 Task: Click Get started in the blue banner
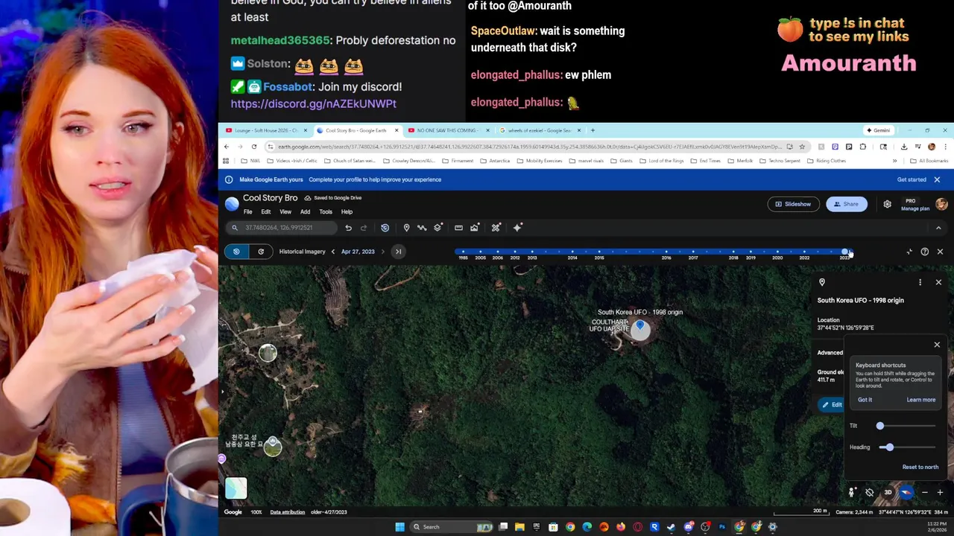[x=912, y=179]
